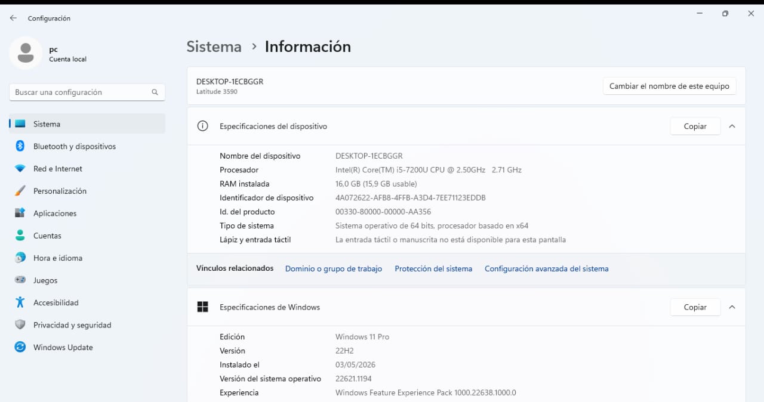The image size is (764, 402).
Task: Click install date 03/05/2026
Action: [355, 365]
